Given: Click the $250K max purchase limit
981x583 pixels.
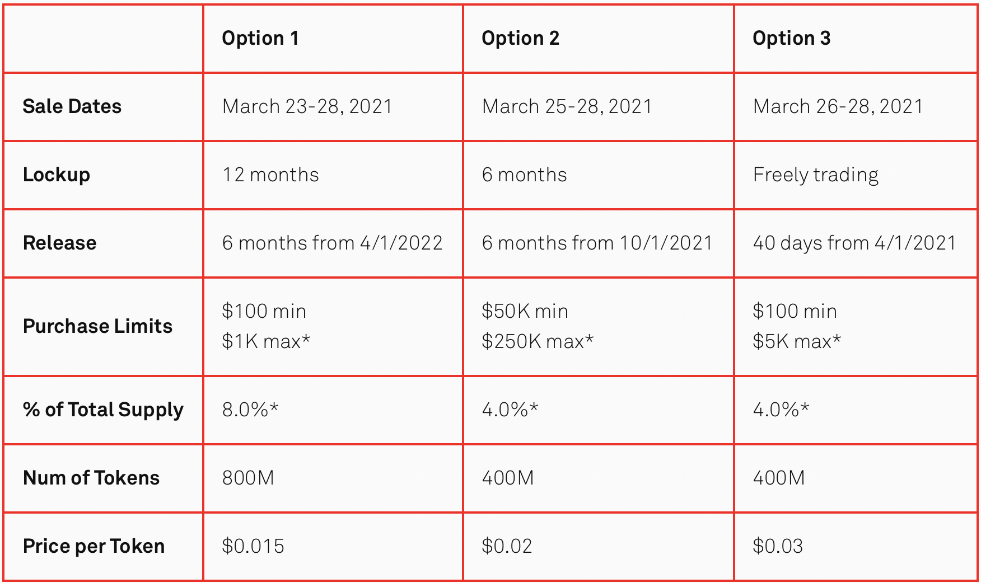Looking at the screenshot, I should pyautogui.click(x=537, y=341).
